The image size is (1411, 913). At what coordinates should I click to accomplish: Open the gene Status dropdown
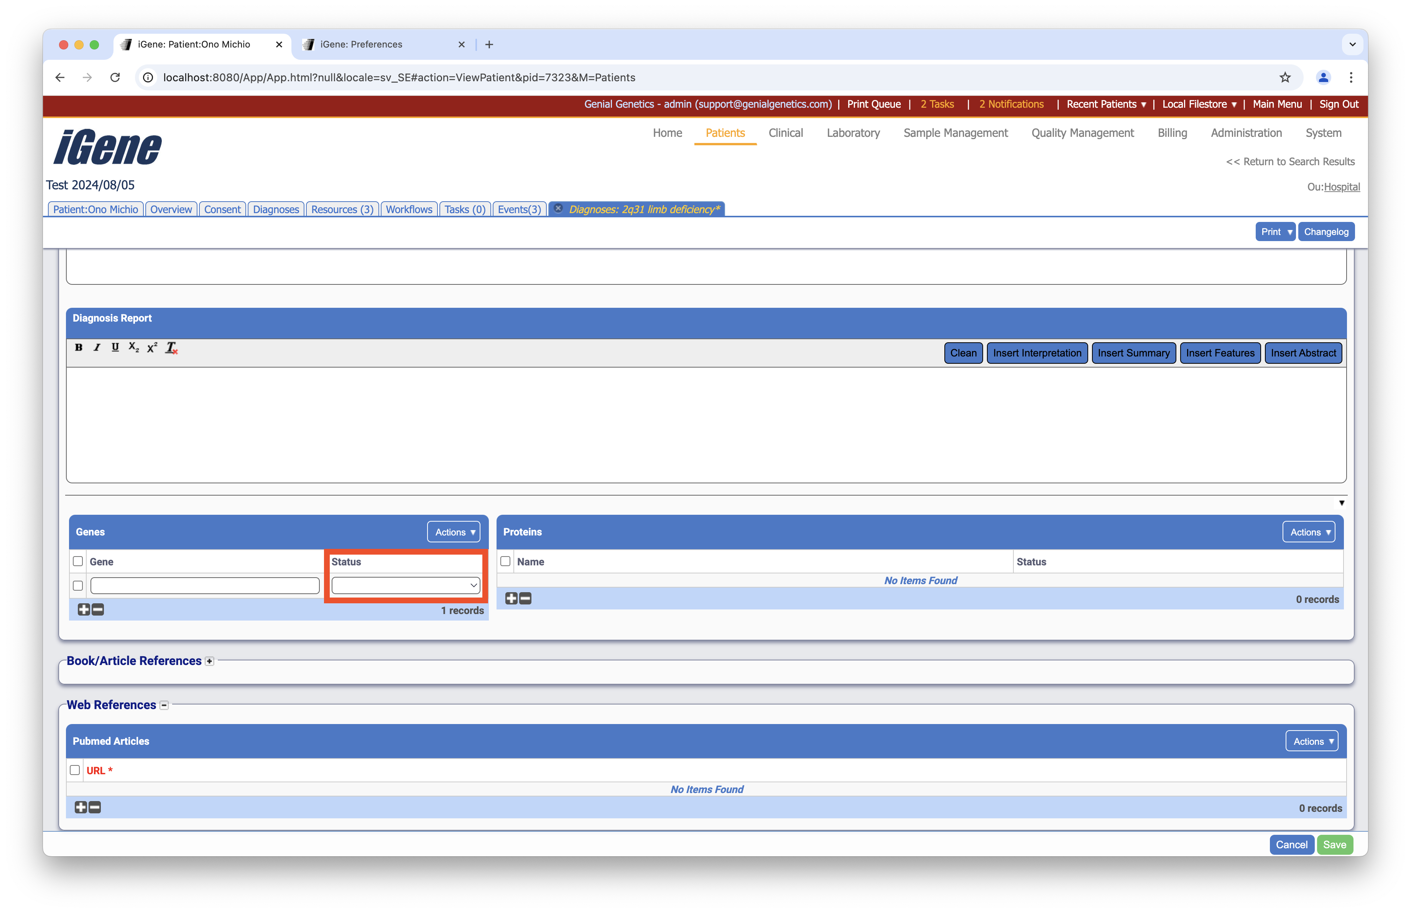click(406, 585)
